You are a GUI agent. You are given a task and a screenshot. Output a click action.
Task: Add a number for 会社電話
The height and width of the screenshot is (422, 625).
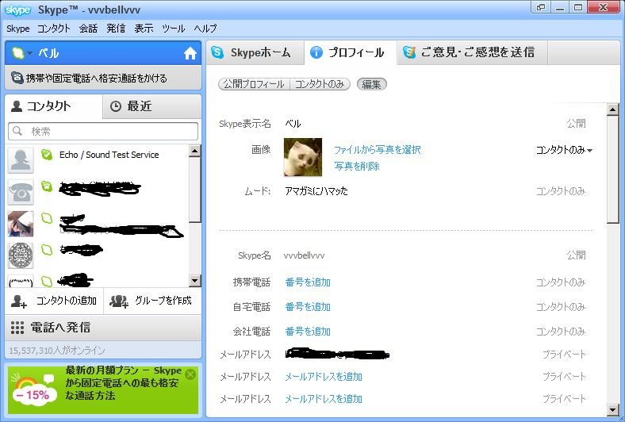coord(308,332)
